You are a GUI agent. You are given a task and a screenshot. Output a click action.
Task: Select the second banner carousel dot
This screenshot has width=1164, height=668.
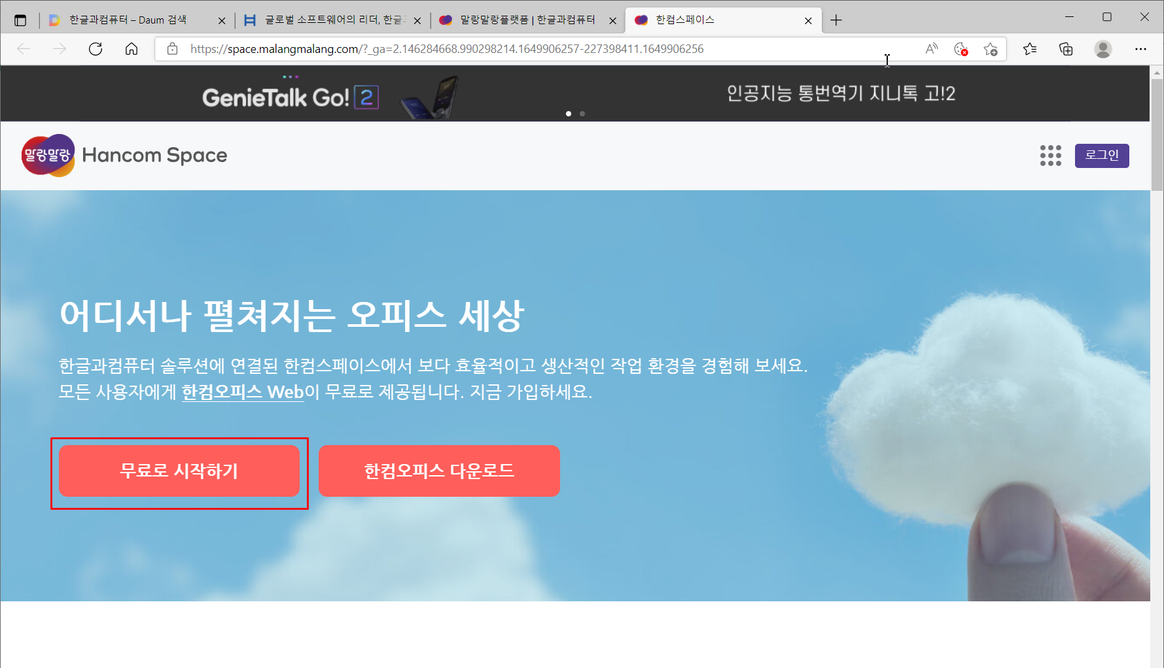point(582,114)
